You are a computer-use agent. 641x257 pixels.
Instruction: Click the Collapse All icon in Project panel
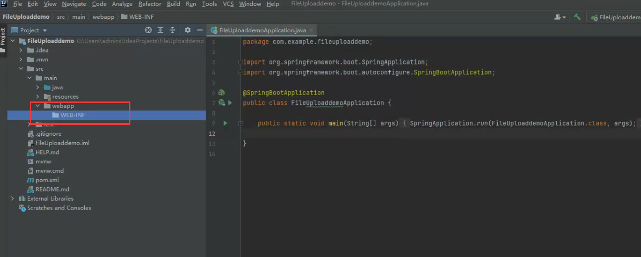pyautogui.click(x=173, y=30)
